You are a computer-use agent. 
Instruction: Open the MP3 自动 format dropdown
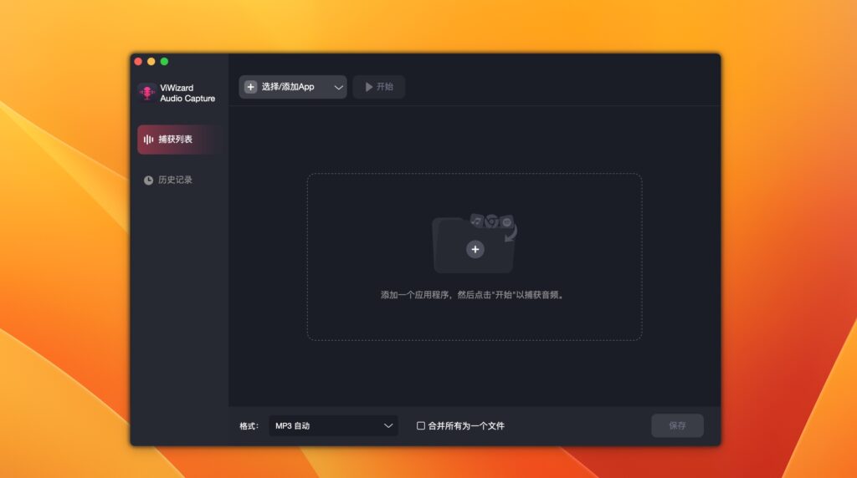333,425
